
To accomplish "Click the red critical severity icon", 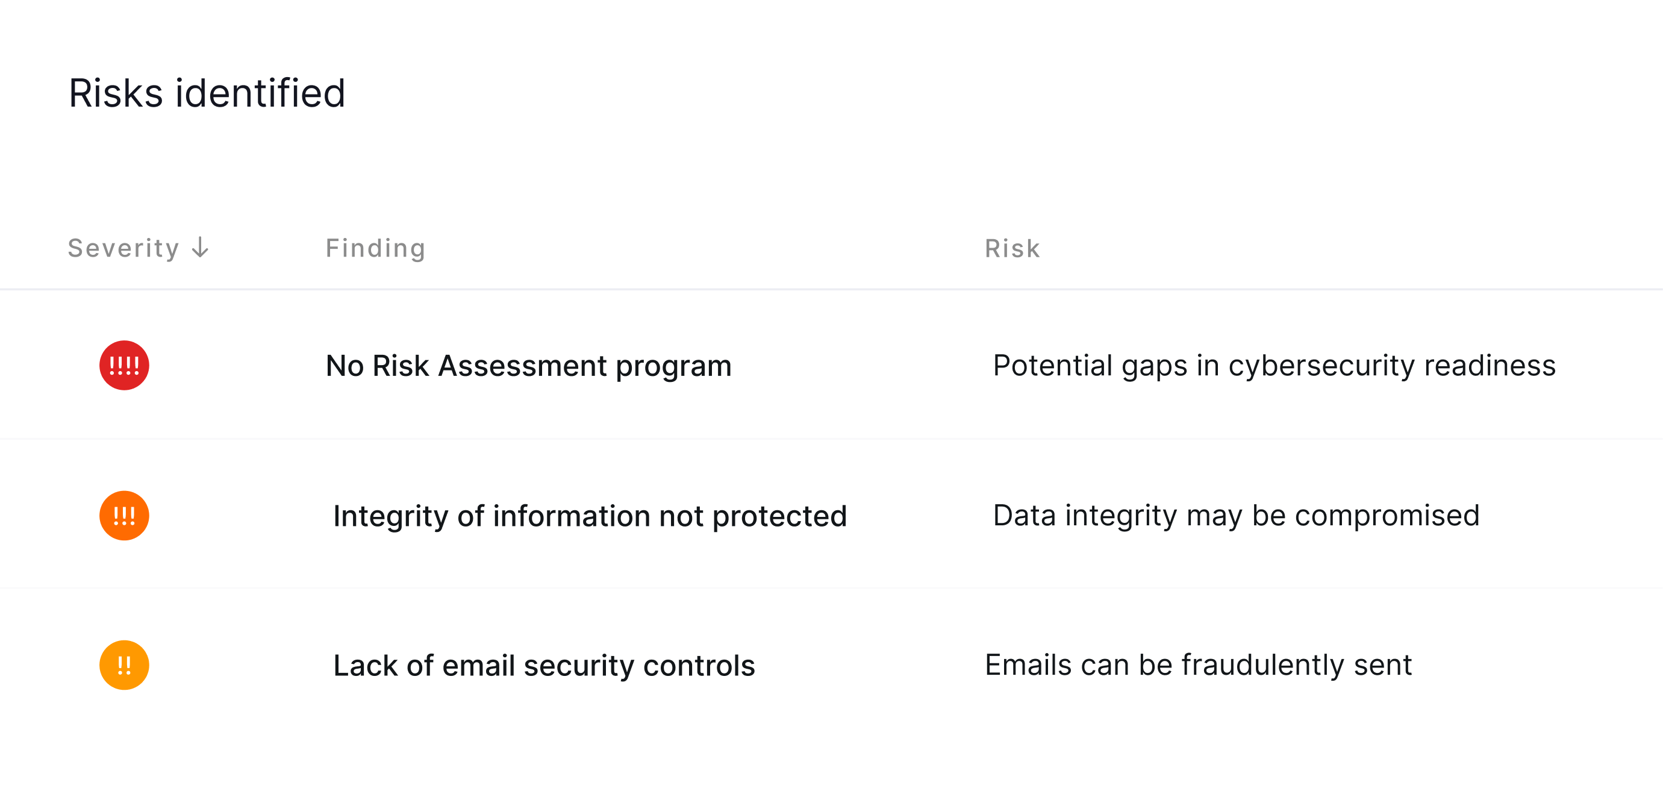I will tap(124, 366).
